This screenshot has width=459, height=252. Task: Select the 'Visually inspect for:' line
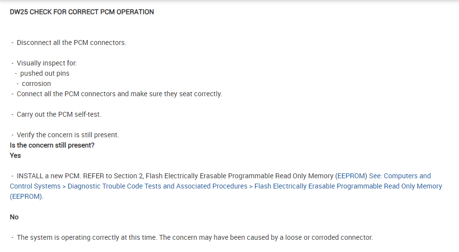(46, 63)
